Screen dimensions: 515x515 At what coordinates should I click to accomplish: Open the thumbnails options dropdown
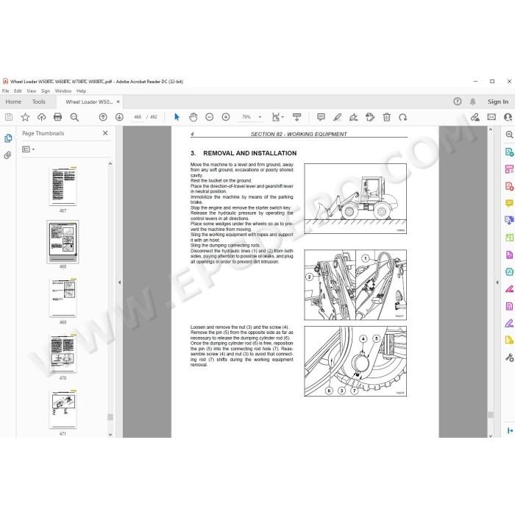point(28,149)
